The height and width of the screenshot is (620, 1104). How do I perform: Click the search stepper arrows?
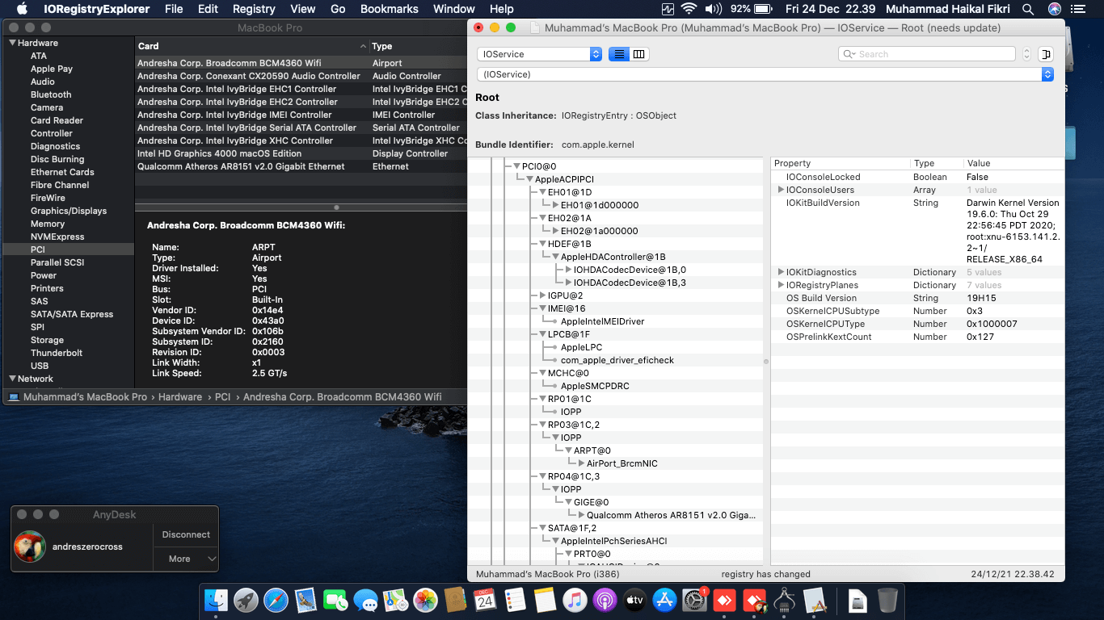(1027, 54)
